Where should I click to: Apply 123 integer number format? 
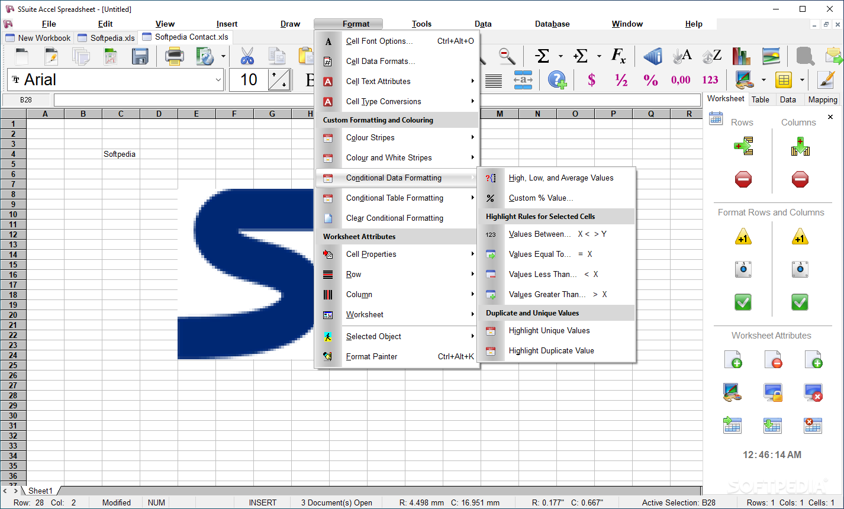[x=710, y=80]
